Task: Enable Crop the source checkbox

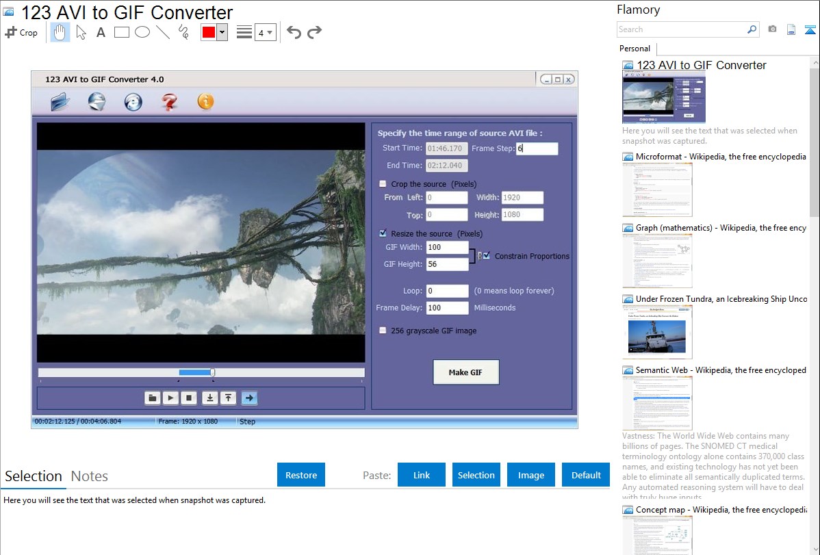Action: pyautogui.click(x=383, y=184)
